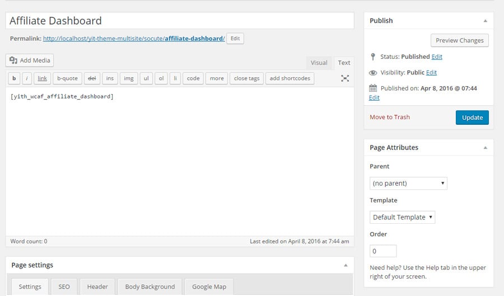The height and width of the screenshot is (296, 504).
Task: Open the Body Background tab
Action: (x=150, y=286)
